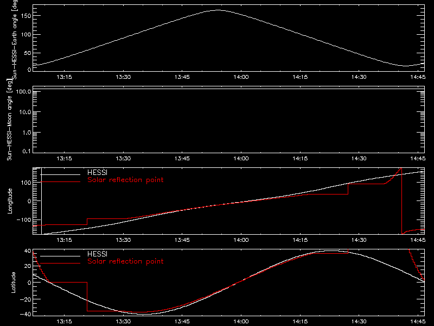434x326 pixels.
Task: Click the 100 tick on Earth angle axis
Action: tap(26, 35)
